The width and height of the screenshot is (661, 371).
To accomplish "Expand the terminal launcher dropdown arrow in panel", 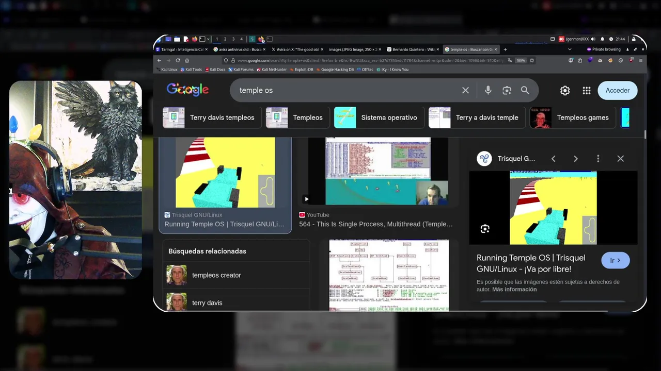I will point(208,39).
